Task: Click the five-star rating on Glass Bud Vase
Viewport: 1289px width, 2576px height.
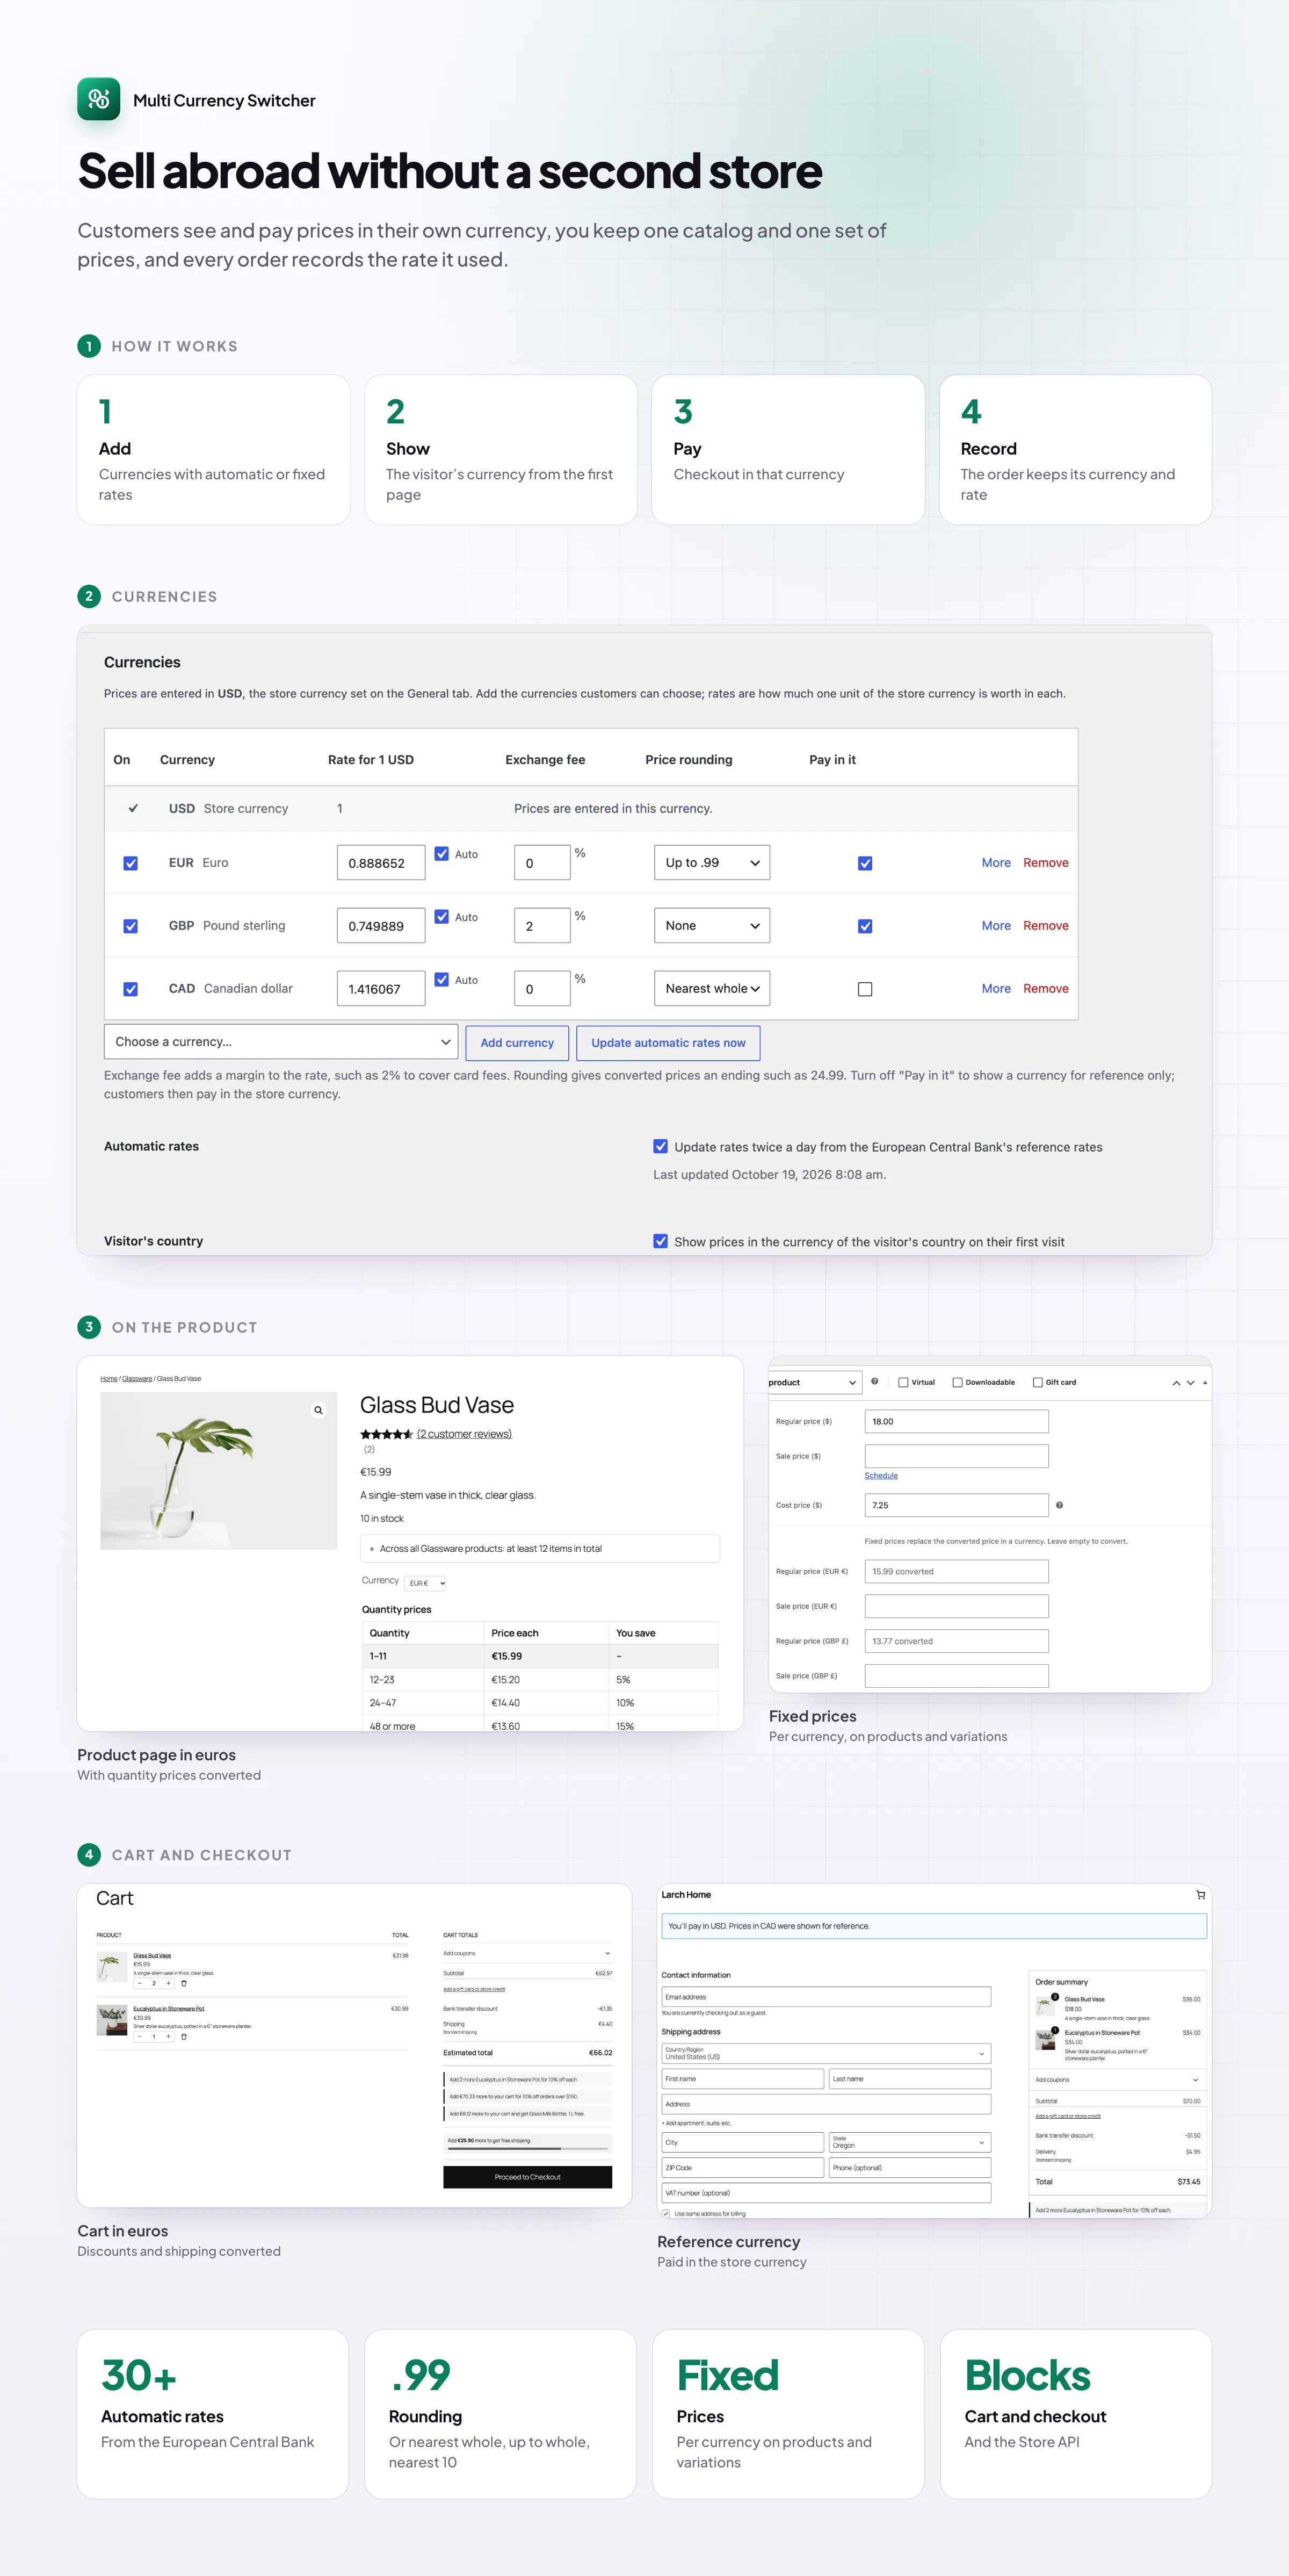Action: click(387, 1434)
